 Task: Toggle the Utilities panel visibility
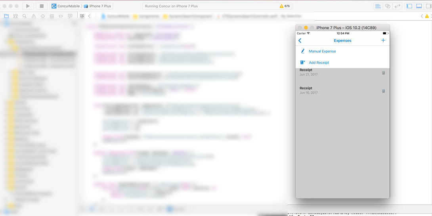tap(428, 6)
